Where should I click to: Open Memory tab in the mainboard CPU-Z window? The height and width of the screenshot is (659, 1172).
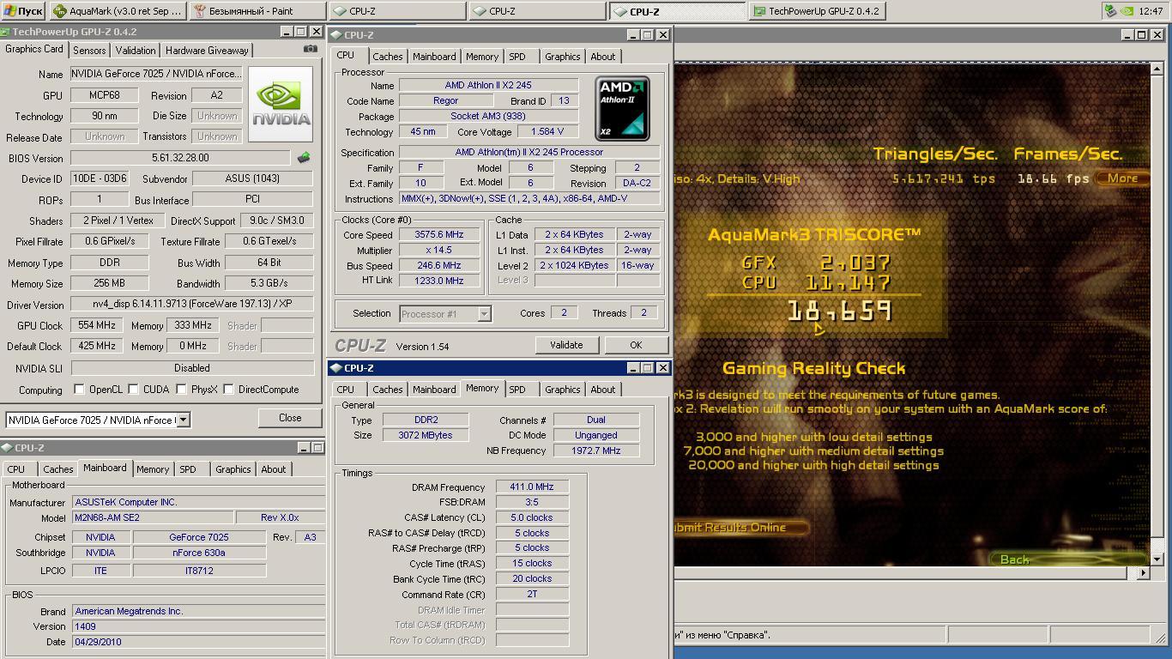pos(153,469)
